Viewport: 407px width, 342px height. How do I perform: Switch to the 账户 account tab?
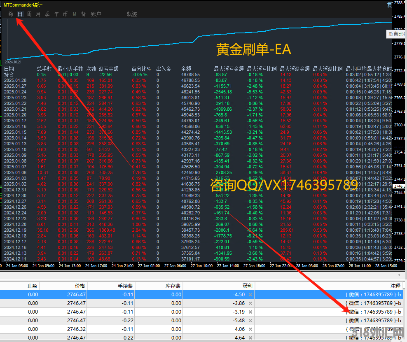click(x=96, y=14)
